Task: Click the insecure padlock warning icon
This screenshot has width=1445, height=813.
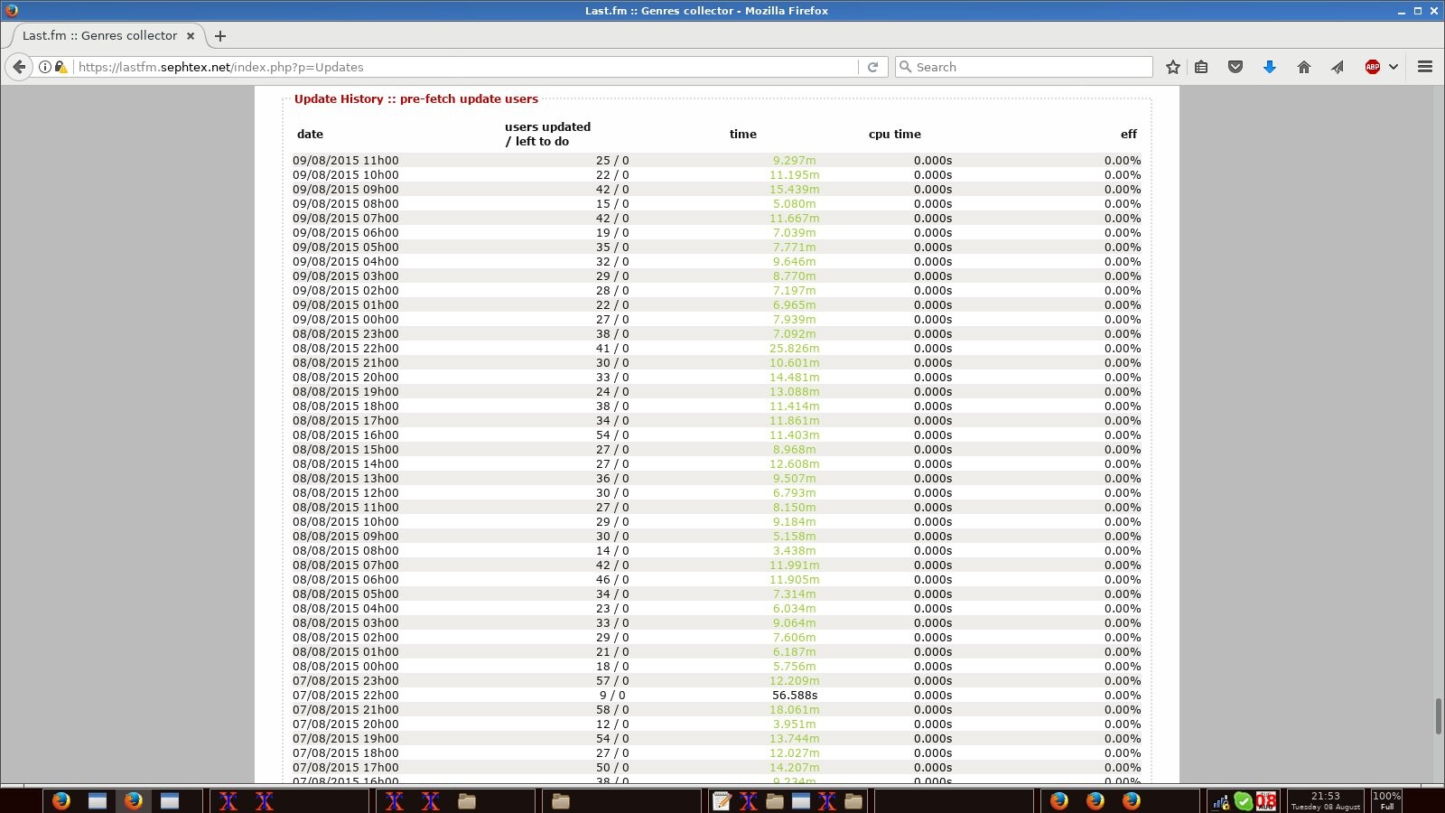Action: (61, 67)
